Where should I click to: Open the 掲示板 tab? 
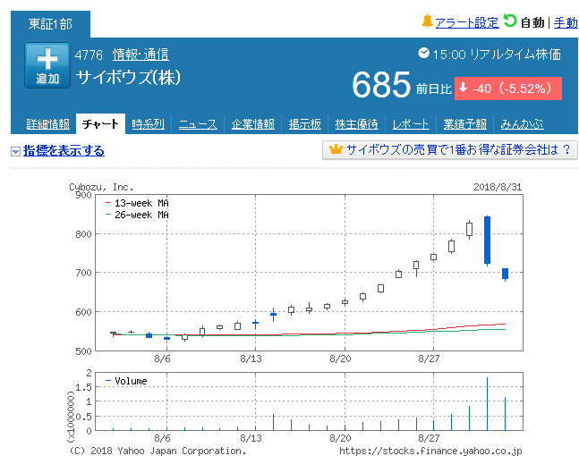point(305,124)
